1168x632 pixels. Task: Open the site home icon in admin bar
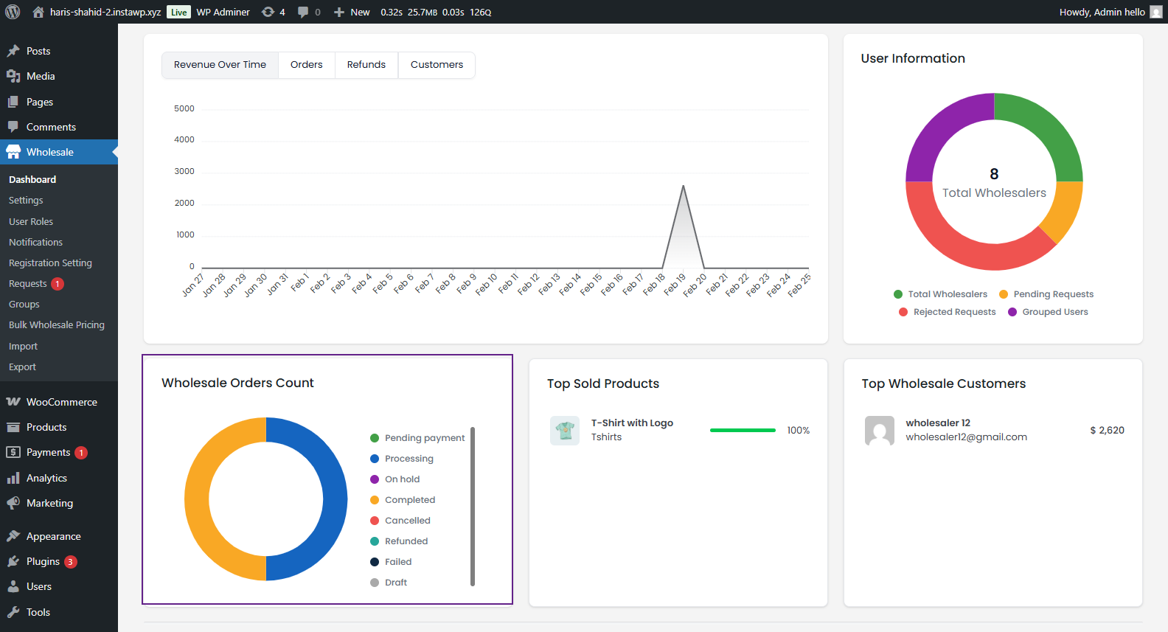(x=38, y=12)
